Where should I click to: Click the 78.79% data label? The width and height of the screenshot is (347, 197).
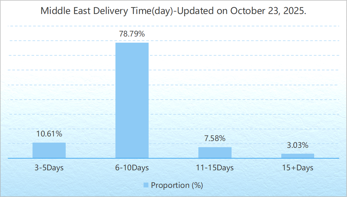[x=132, y=34]
